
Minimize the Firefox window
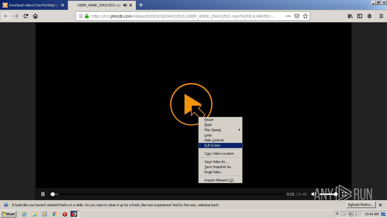point(373,2)
